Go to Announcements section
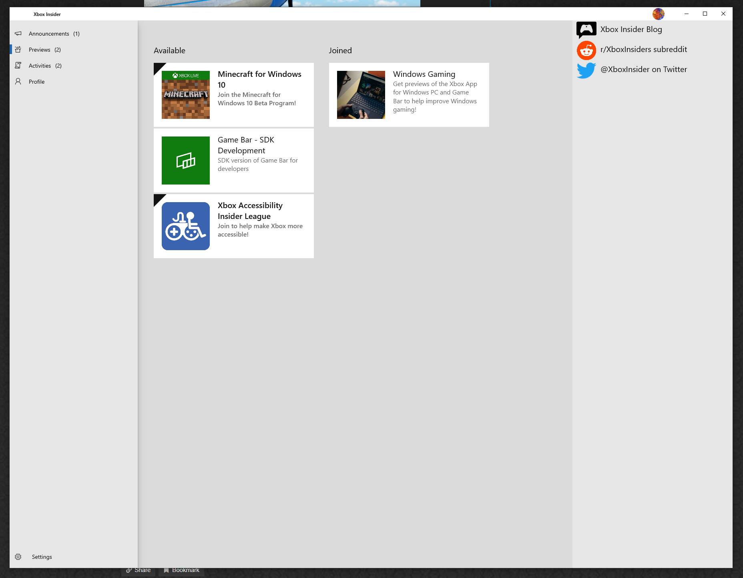 point(49,34)
